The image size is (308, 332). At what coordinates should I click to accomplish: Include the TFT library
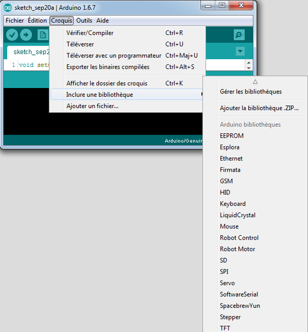[255, 328]
